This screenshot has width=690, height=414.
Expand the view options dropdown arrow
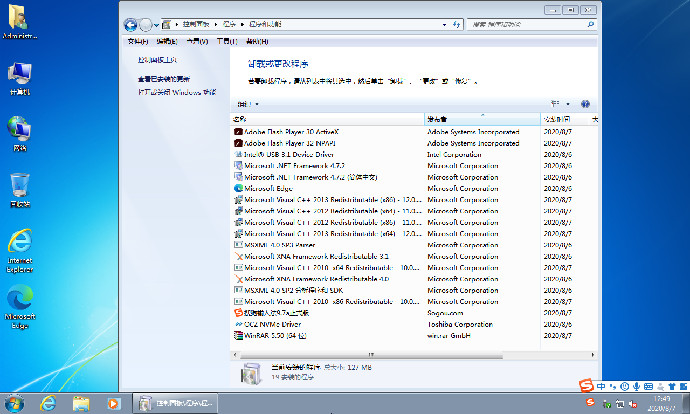point(568,104)
